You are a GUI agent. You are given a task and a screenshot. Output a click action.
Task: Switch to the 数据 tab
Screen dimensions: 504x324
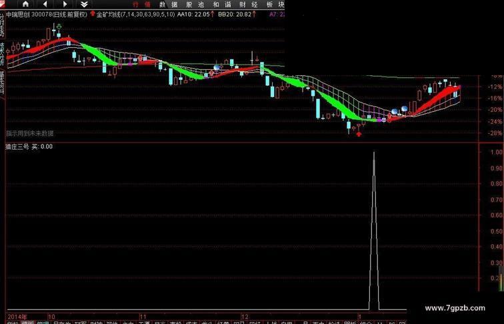(x=169, y=5)
